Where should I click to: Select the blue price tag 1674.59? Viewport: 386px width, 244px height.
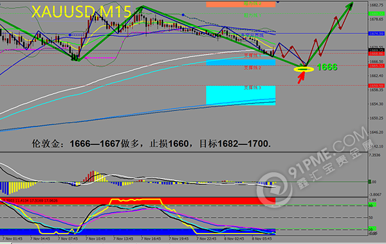[x=376, y=33]
